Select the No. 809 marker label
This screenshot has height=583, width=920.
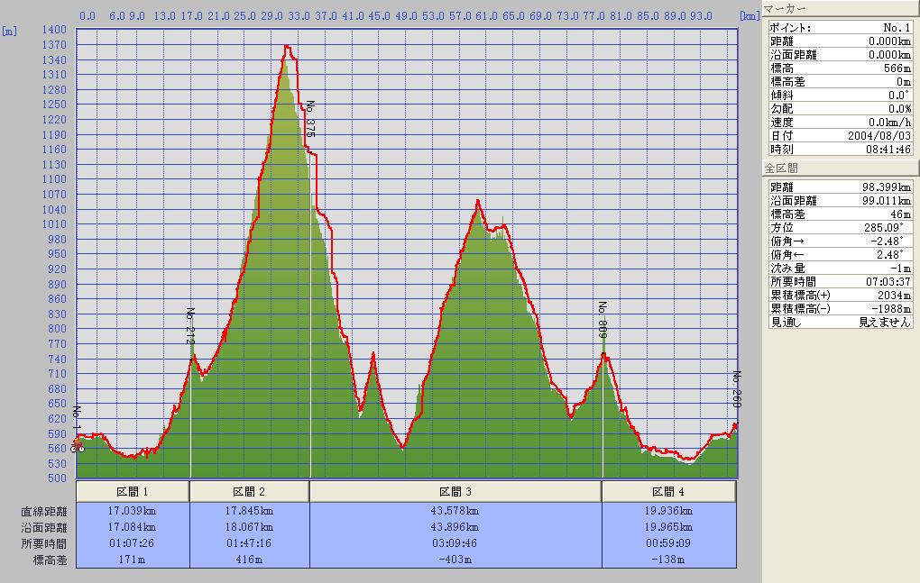click(x=603, y=320)
